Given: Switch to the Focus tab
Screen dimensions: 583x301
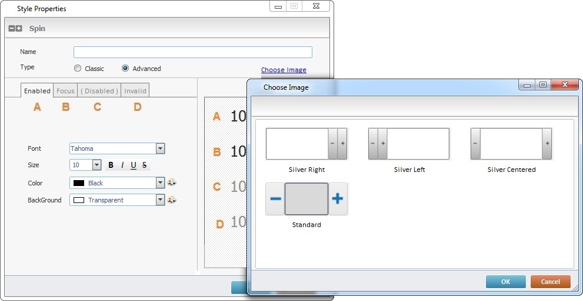Looking at the screenshot, I should point(65,91).
